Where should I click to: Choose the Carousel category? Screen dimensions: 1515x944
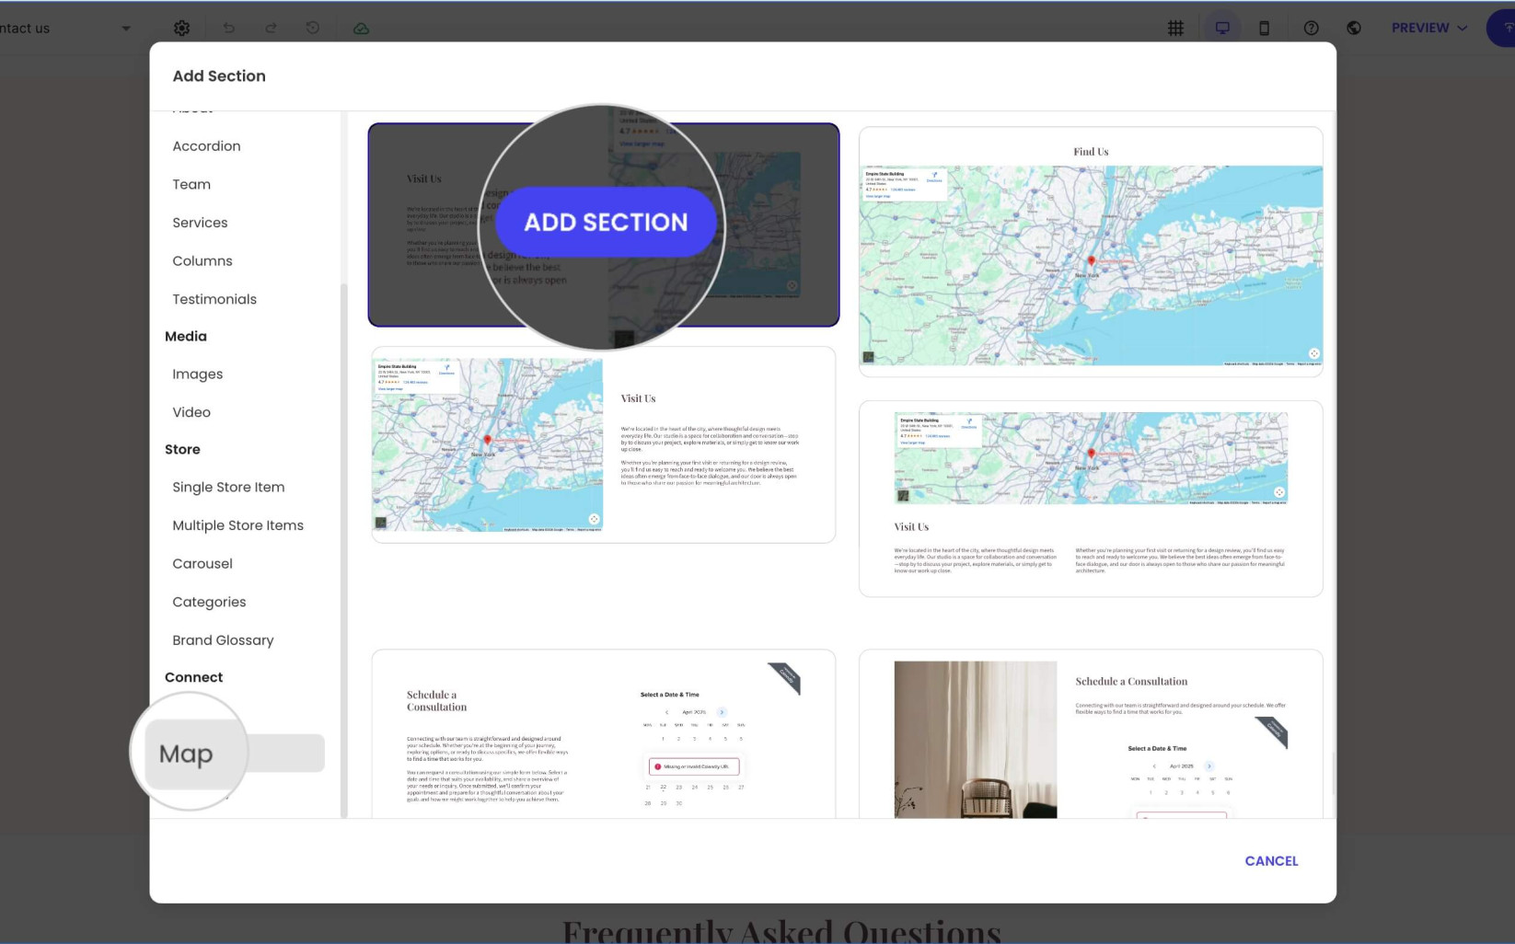click(202, 564)
